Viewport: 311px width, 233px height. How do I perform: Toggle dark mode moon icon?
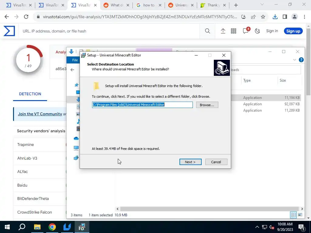257,31
